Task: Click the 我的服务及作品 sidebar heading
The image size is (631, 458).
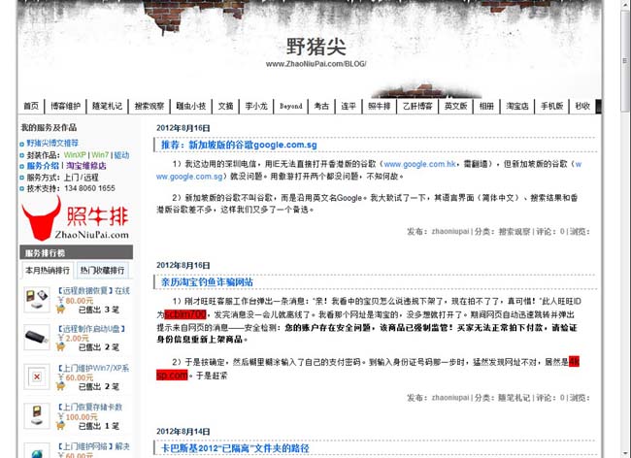Action: click(49, 127)
